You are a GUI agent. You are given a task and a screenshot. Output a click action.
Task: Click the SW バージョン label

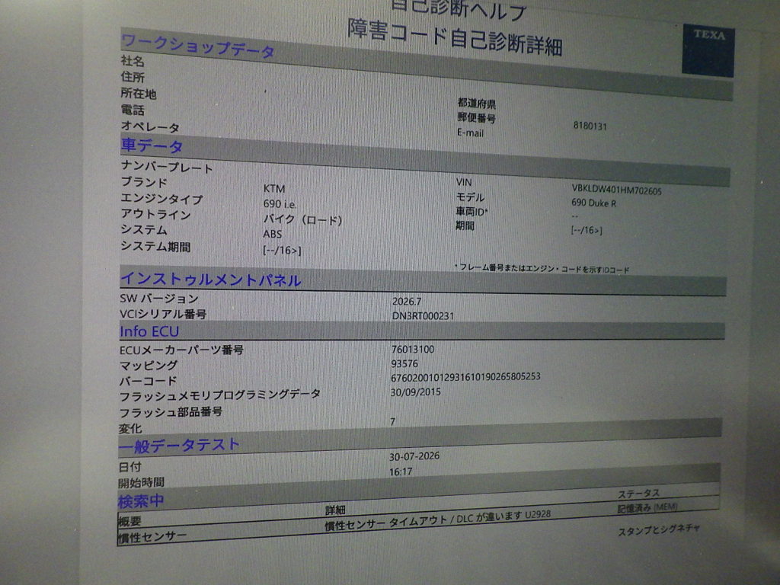coord(159,299)
